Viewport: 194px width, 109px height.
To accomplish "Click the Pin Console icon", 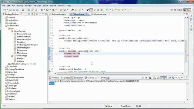I will [x=170, y=78].
